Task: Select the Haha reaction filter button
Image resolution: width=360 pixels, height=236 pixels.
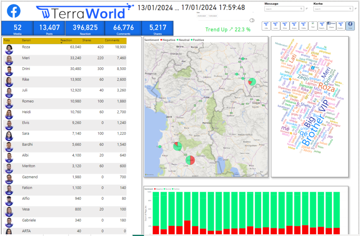Action: coord(303,26)
